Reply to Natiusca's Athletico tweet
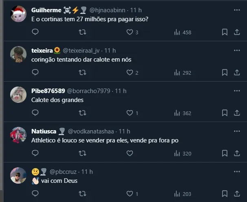This screenshot has width=247, height=202. pyautogui.click(x=35, y=153)
